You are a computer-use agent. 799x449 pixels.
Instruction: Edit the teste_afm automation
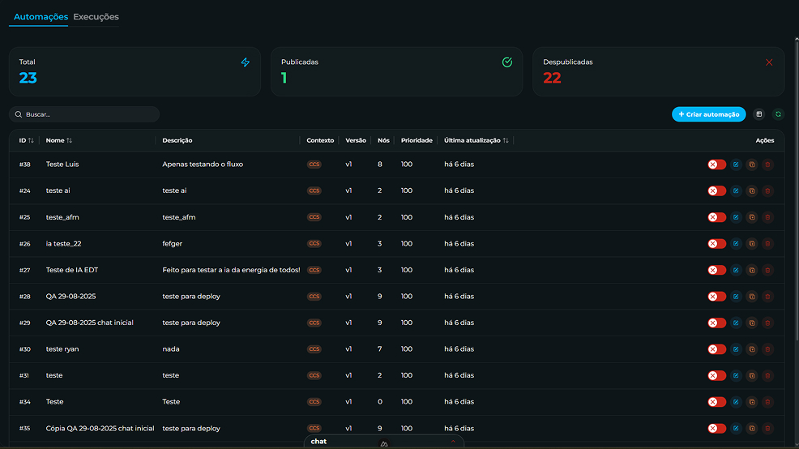pos(736,217)
